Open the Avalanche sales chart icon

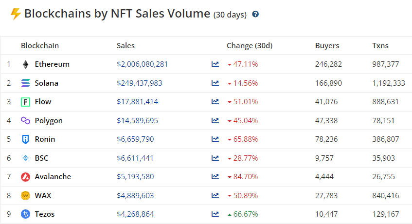215,177
